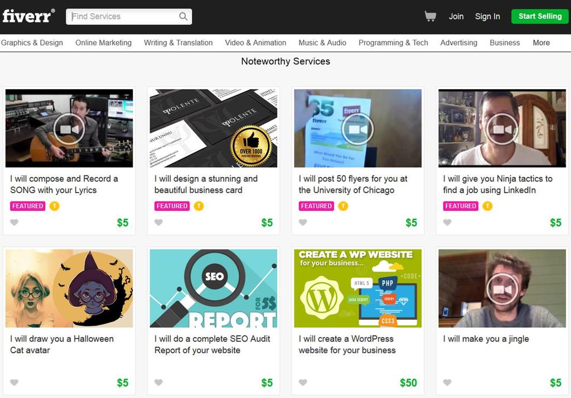Open the Online Marketing category

tap(103, 42)
